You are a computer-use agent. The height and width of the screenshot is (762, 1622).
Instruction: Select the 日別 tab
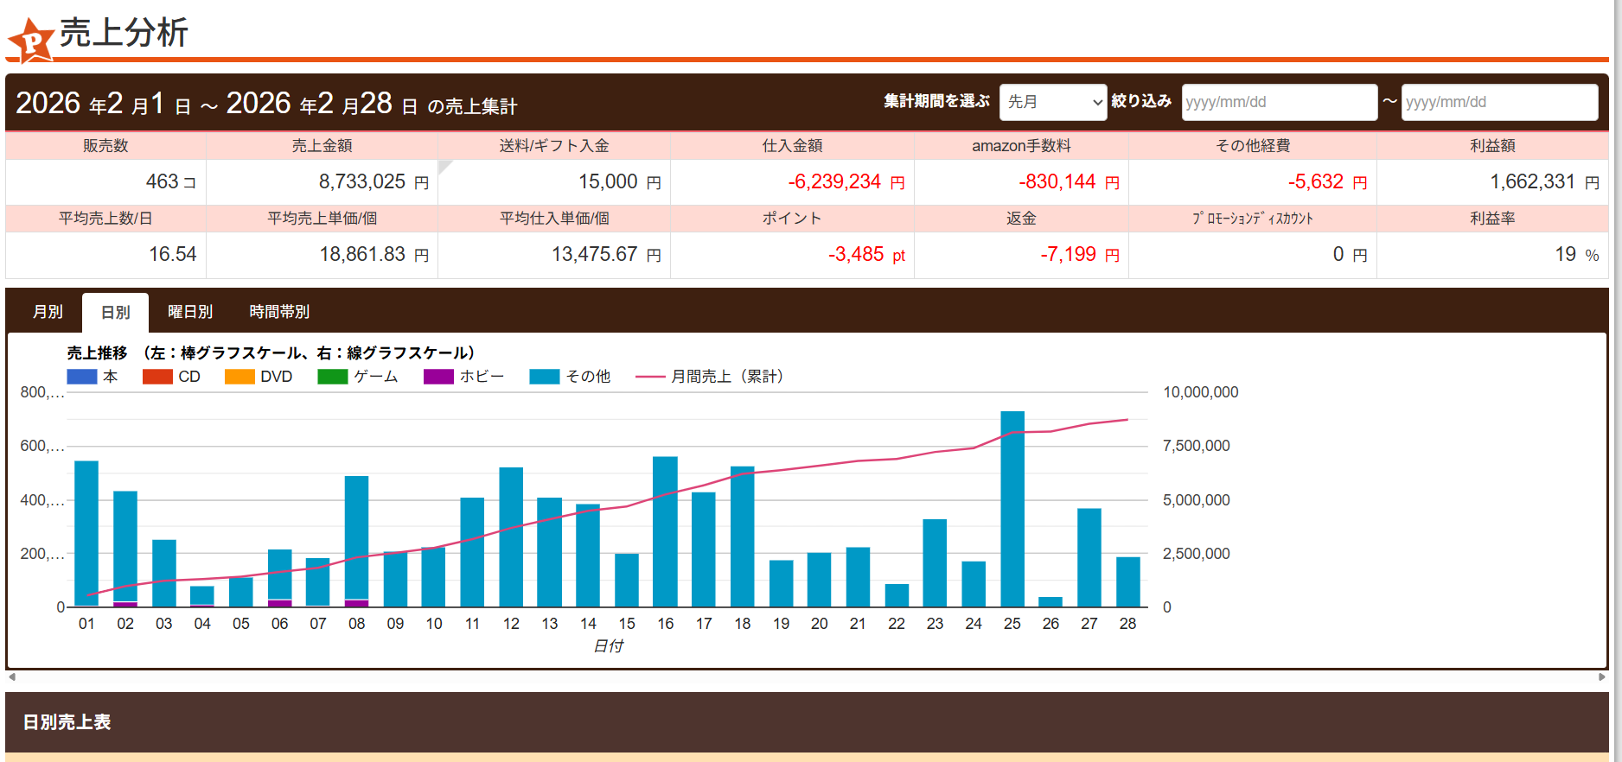point(115,312)
